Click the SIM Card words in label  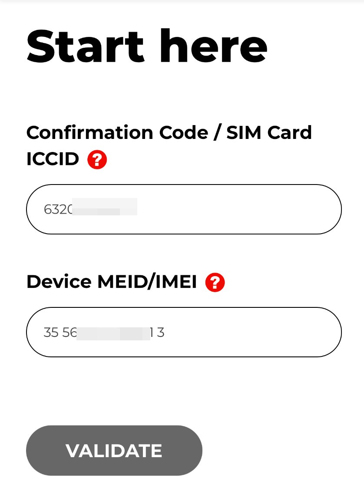(269, 132)
